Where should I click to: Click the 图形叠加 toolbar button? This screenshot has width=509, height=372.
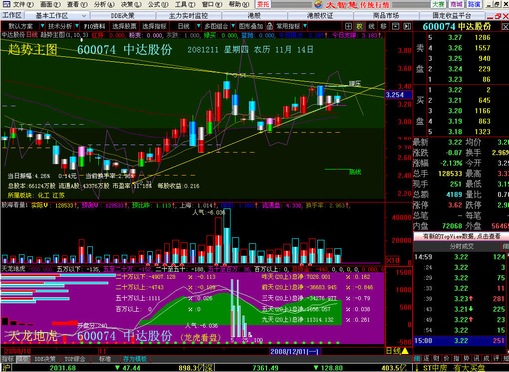click(251, 26)
